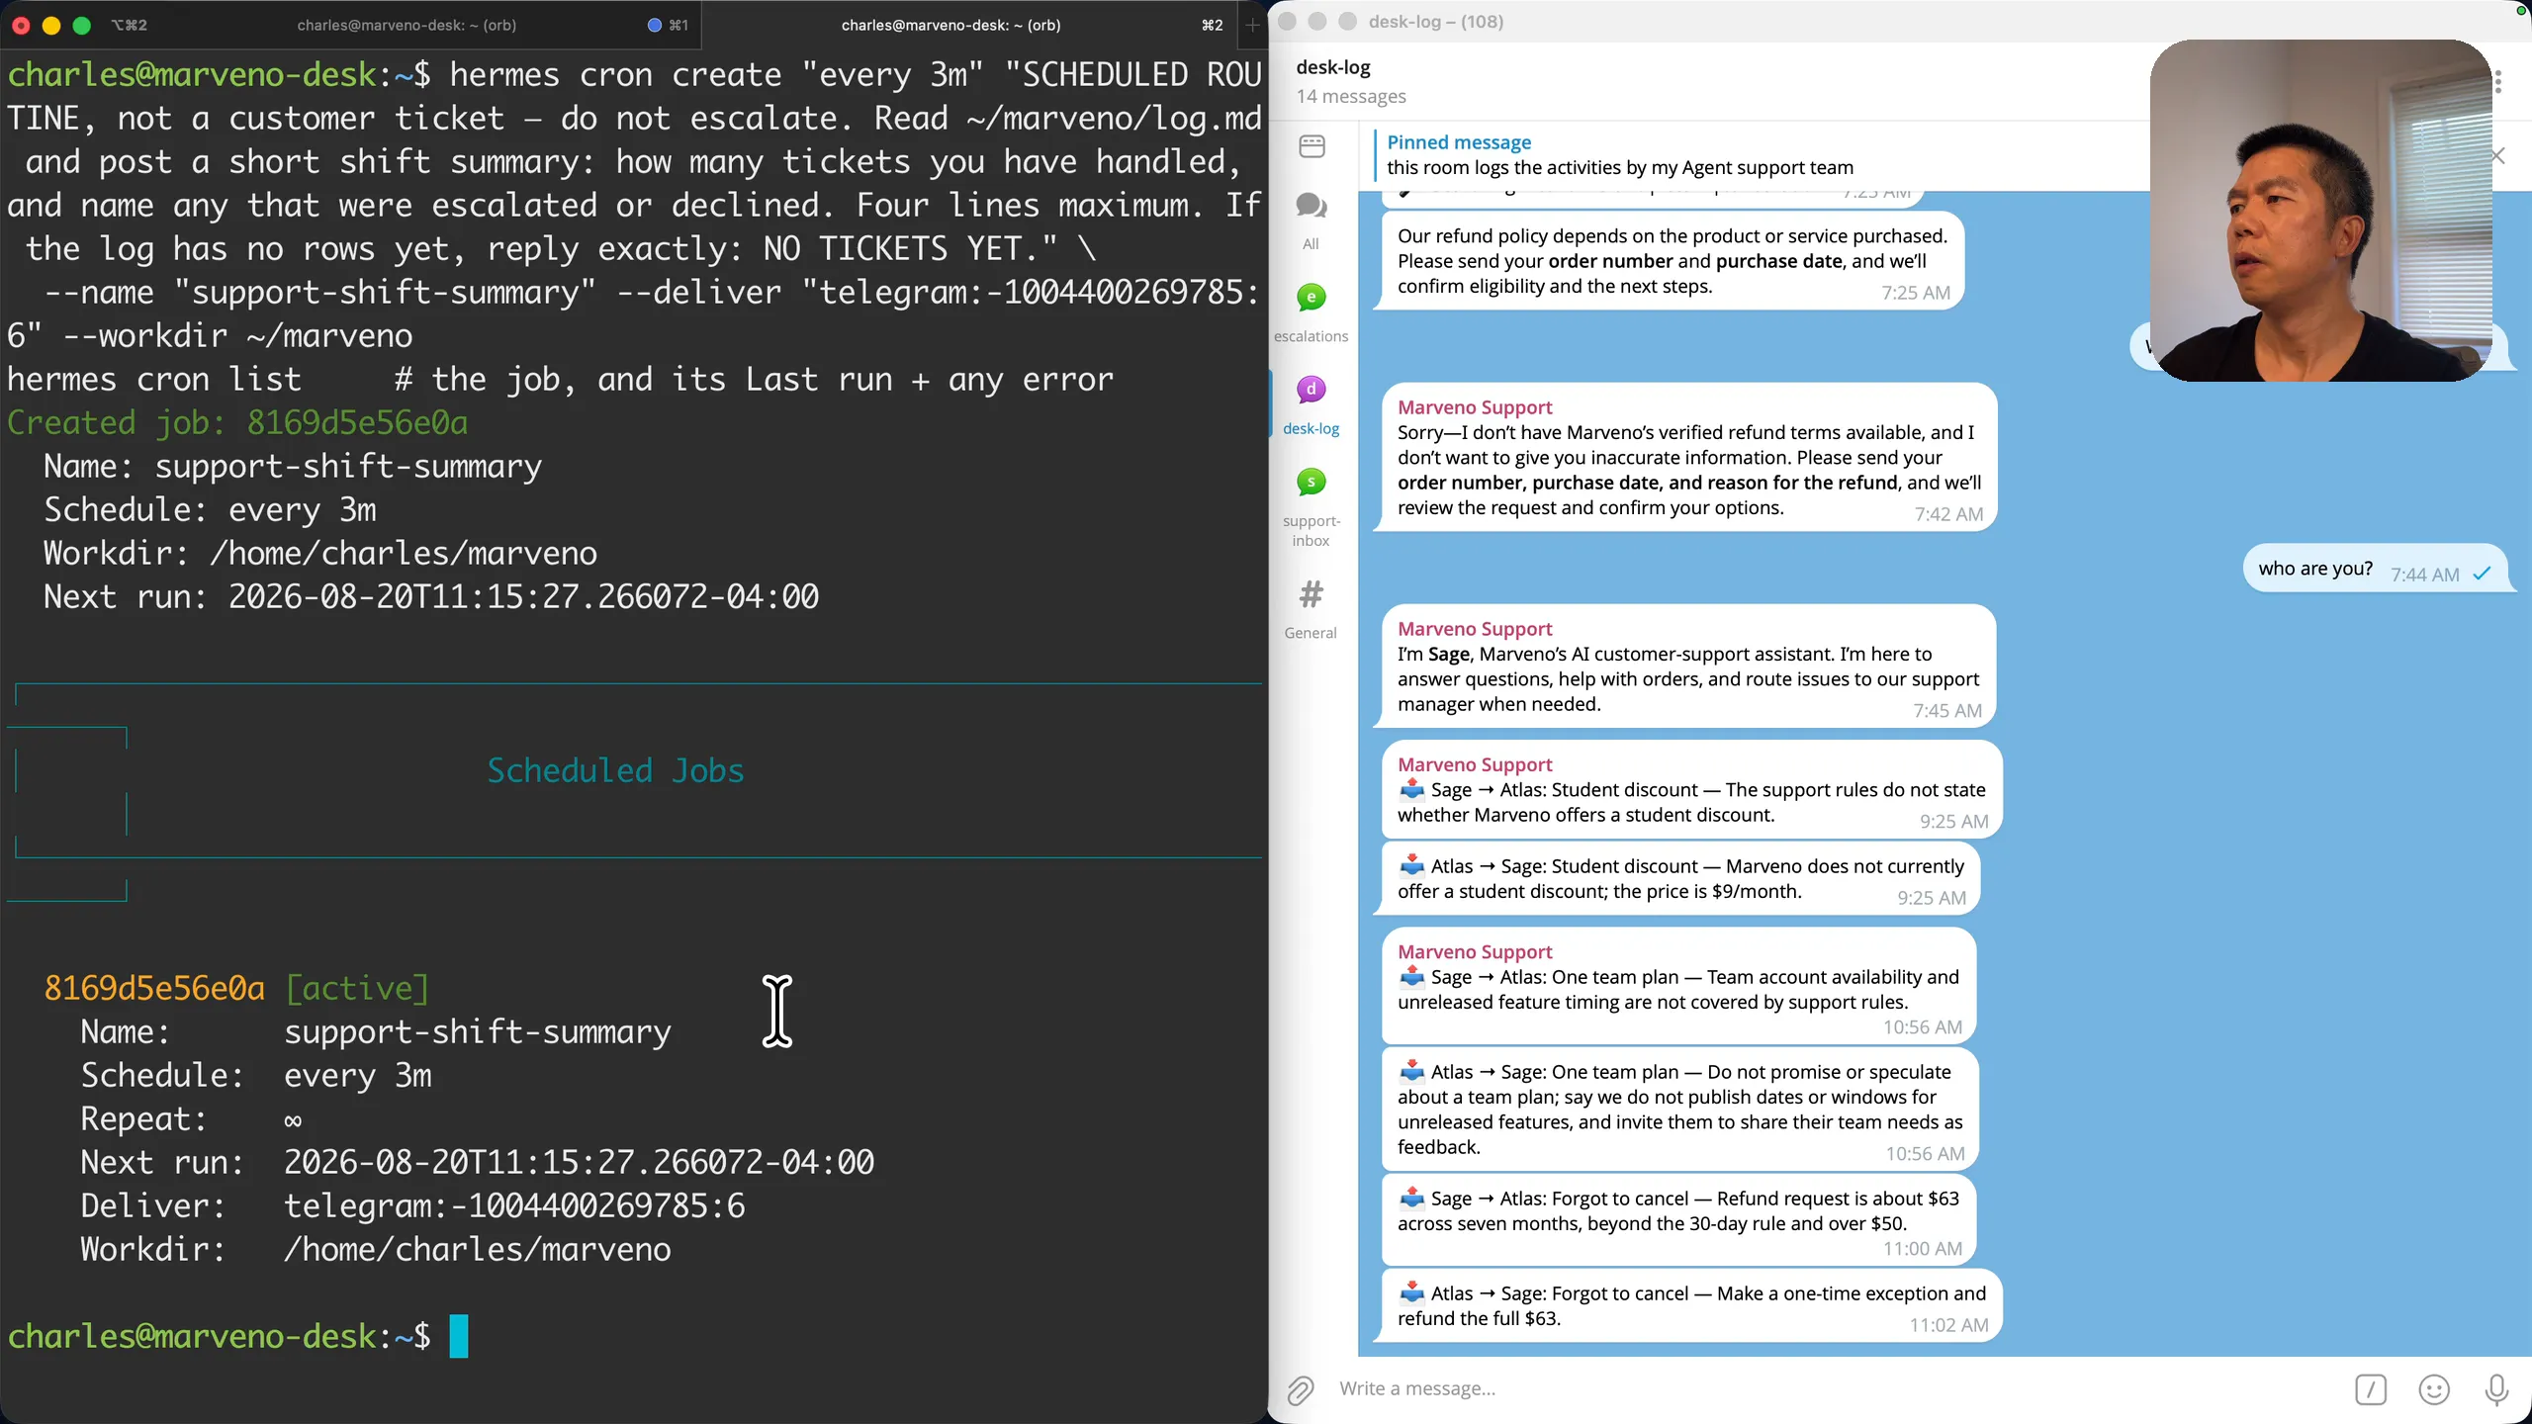Image resolution: width=2532 pixels, height=1424 pixels.
Task: Open the support-inbox folder
Action: pos(1311,506)
